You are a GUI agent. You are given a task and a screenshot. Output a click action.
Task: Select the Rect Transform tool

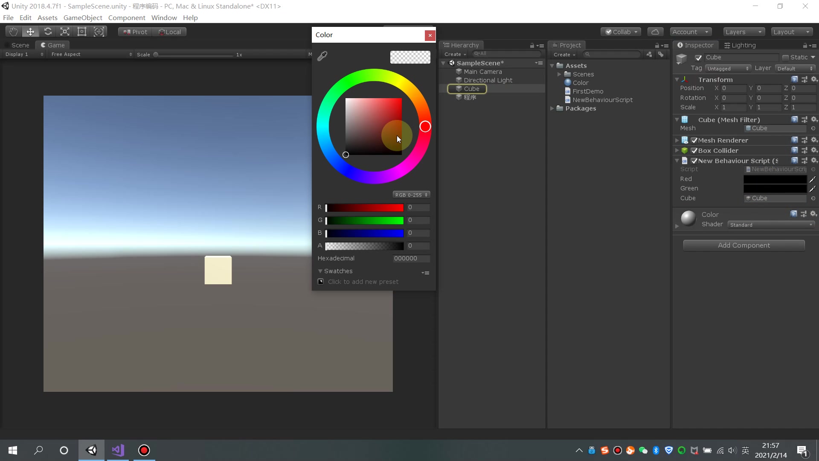[x=82, y=31]
